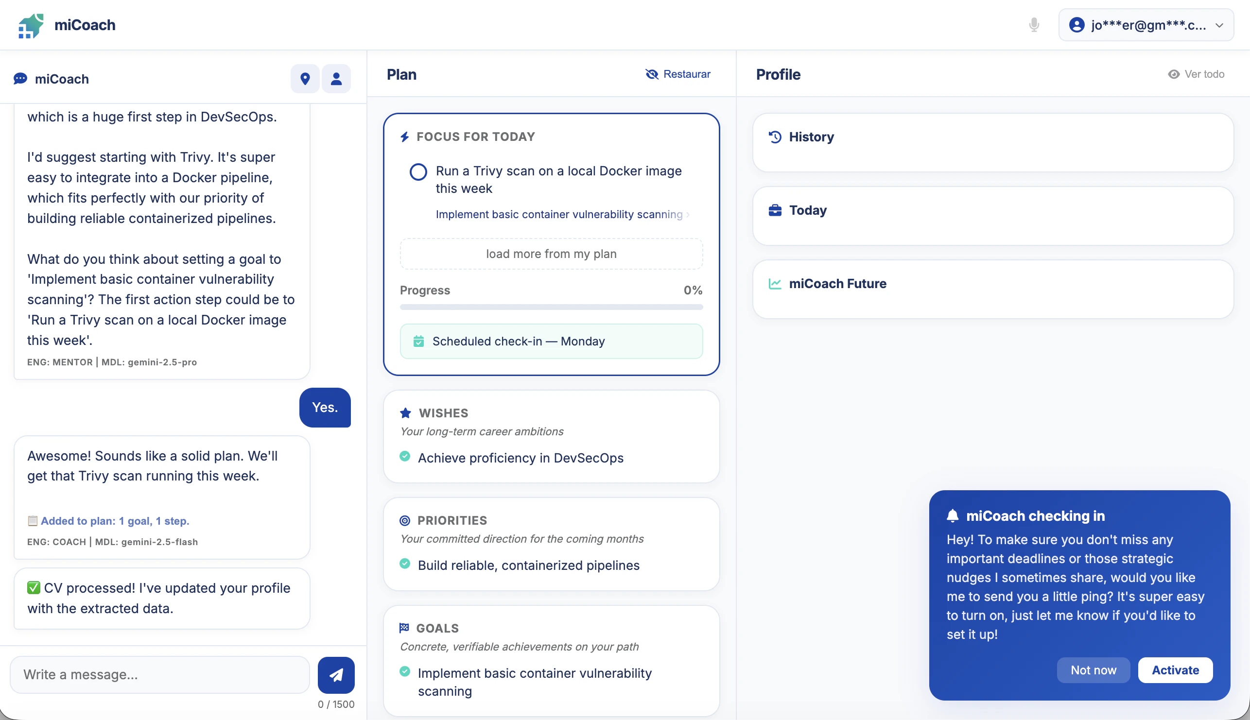Check off the Trivy scan task circle
The height and width of the screenshot is (720, 1250).
coord(418,172)
